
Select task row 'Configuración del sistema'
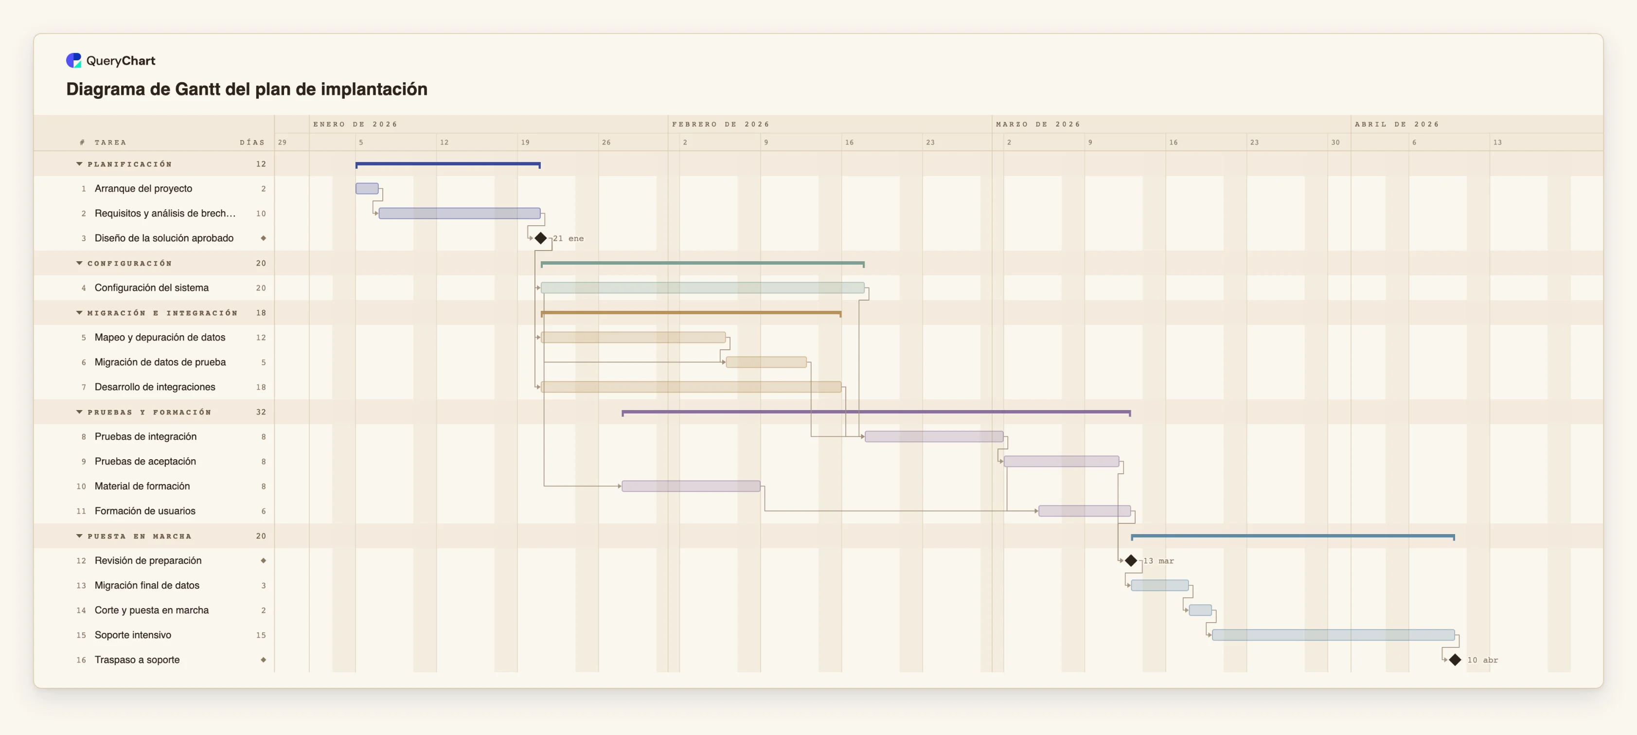154,288
